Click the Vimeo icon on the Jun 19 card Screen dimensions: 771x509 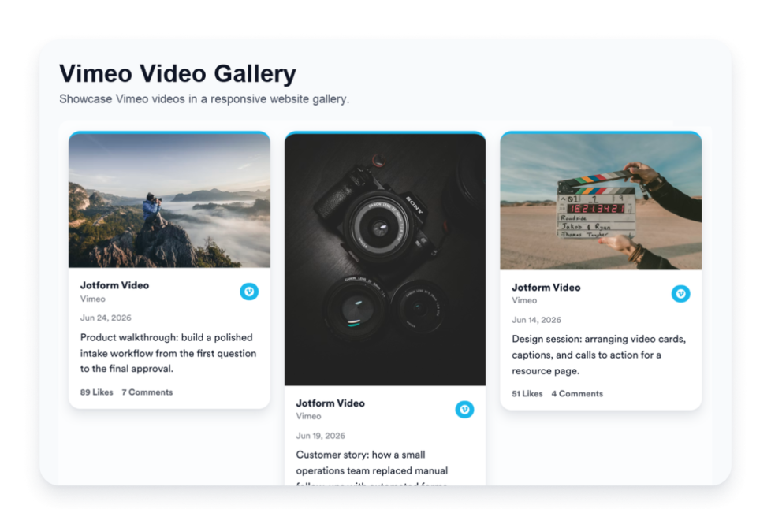[x=464, y=409]
